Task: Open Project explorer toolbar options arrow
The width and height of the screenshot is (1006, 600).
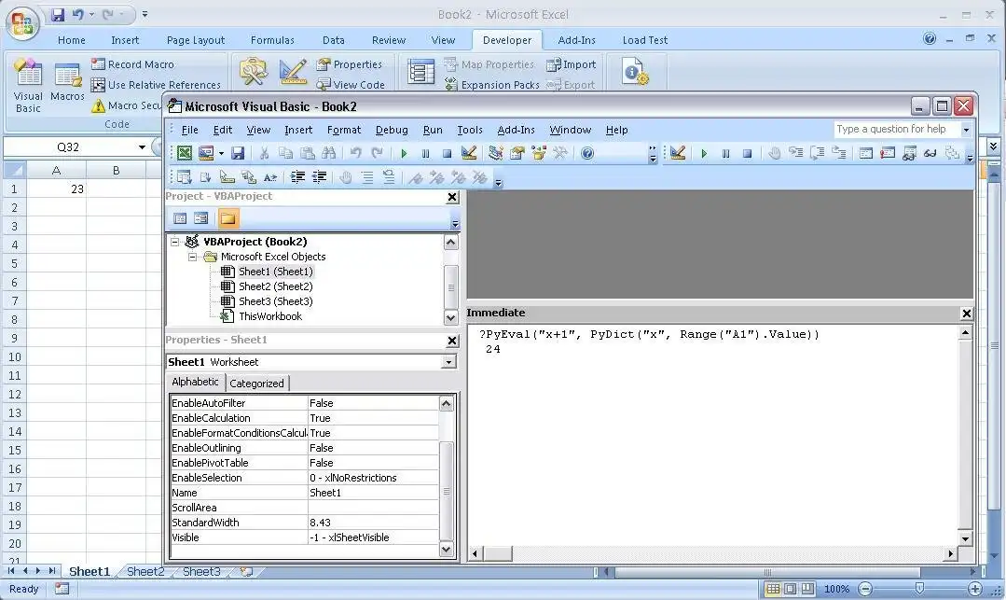Action: [x=455, y=224]
